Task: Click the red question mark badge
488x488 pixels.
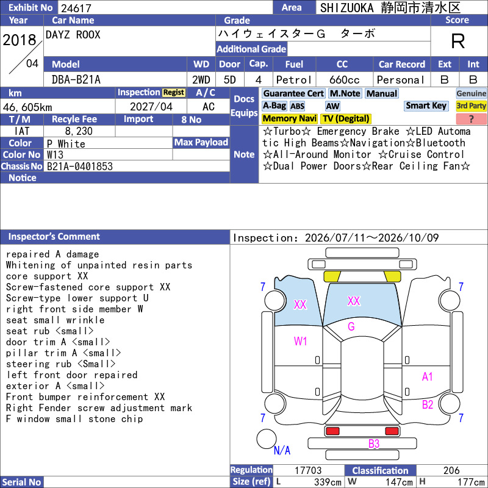Action: [x=471, y=118]
